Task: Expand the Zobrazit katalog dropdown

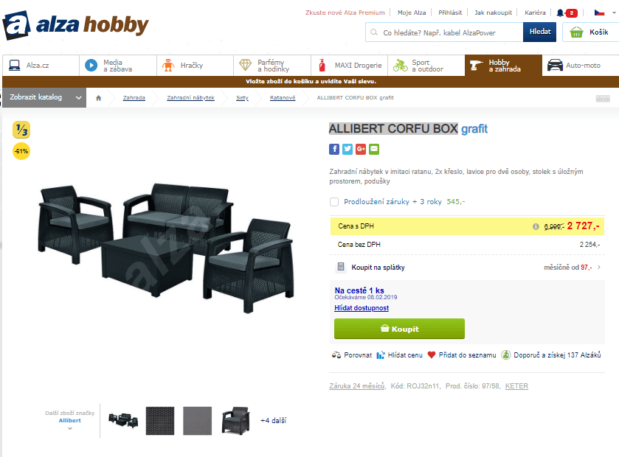Action: coord(44,97)
